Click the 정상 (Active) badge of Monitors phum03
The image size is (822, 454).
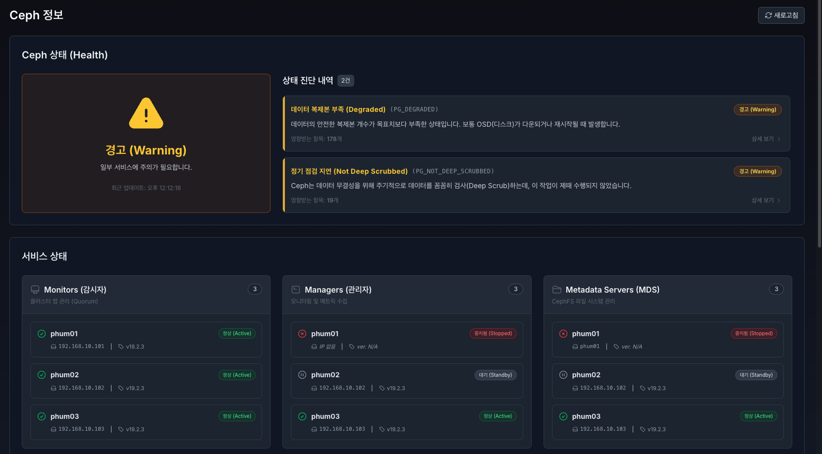tap(237, 416)
